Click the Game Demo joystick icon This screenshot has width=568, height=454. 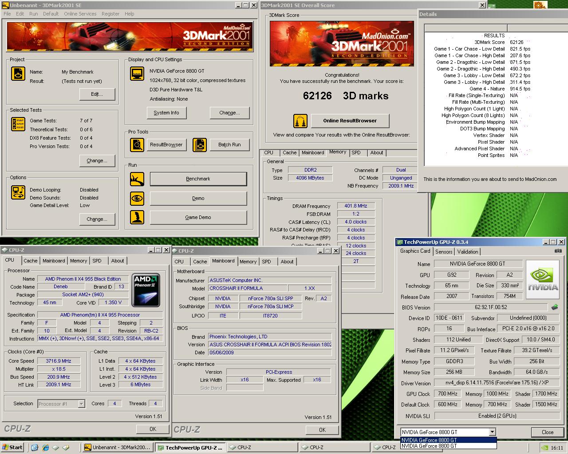(x=137, y=217)
